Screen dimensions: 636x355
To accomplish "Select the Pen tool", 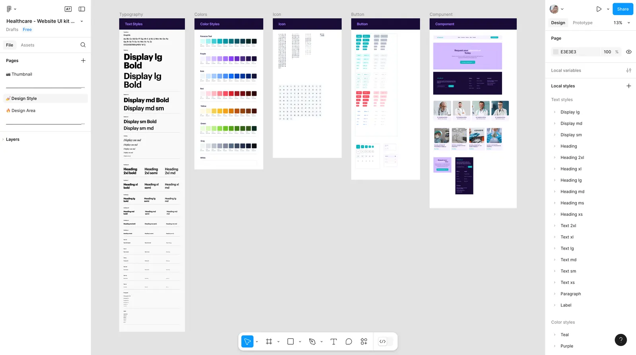I will pyautogui.click(x=312, y=341).
